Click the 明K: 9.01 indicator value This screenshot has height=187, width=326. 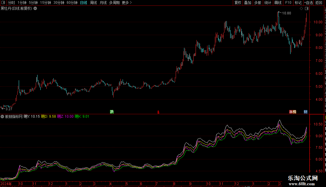(x=82, y=117)
